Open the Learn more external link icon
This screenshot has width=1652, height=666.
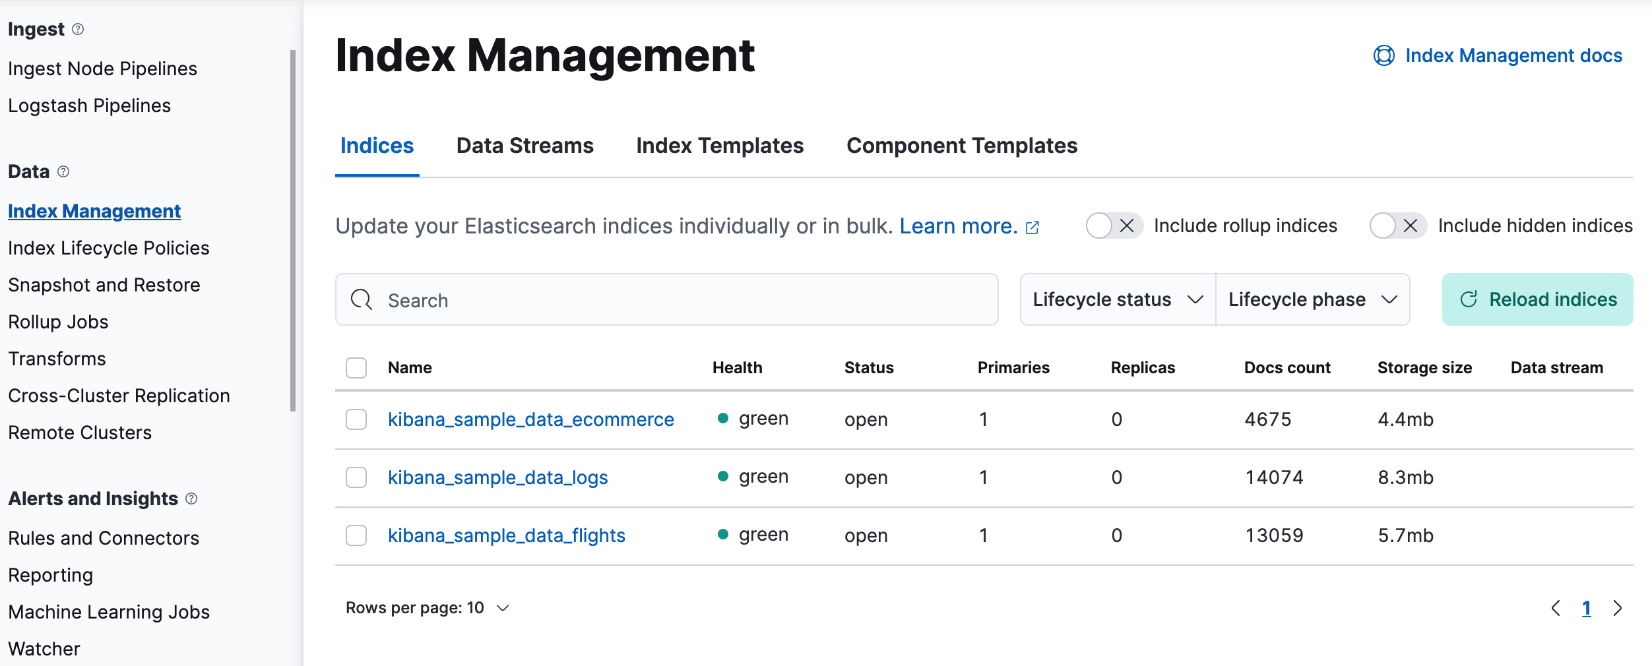coord(1032,226)
